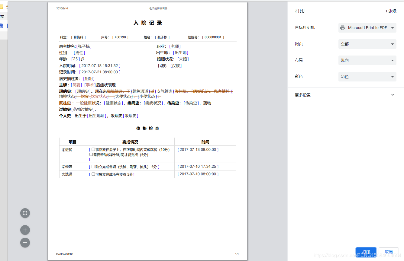Click the 民族 value 汉族

click(x=176, y=66)
